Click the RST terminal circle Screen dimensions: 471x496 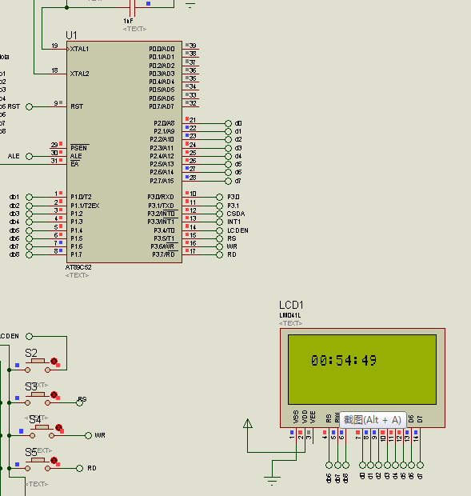click(x=29, y=107)
